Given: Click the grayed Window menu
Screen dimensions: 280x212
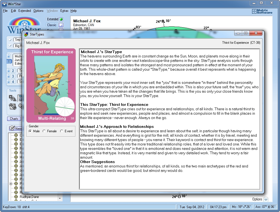Looking at the screenshot, I should 52,11.
